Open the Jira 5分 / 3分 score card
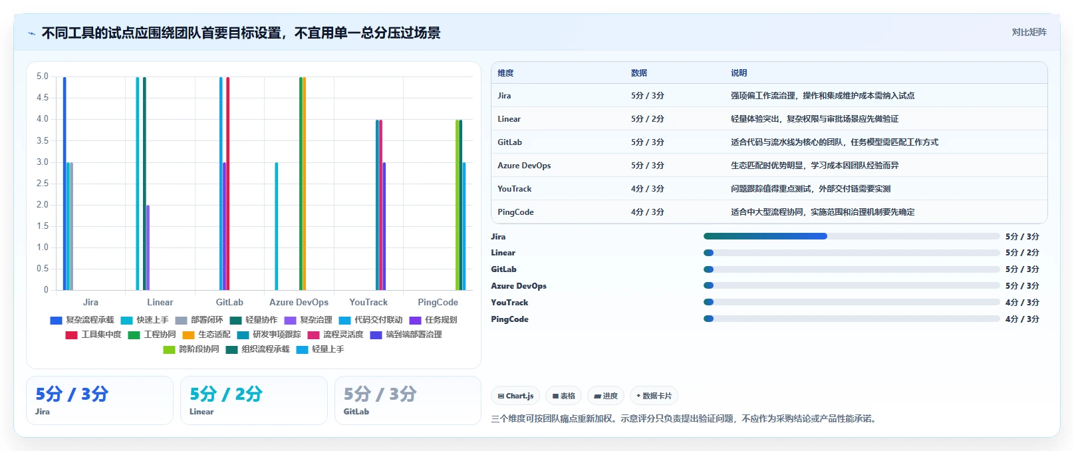This screenshot has height=451, width=1074. pyautogui.click(x=100, y=400)
